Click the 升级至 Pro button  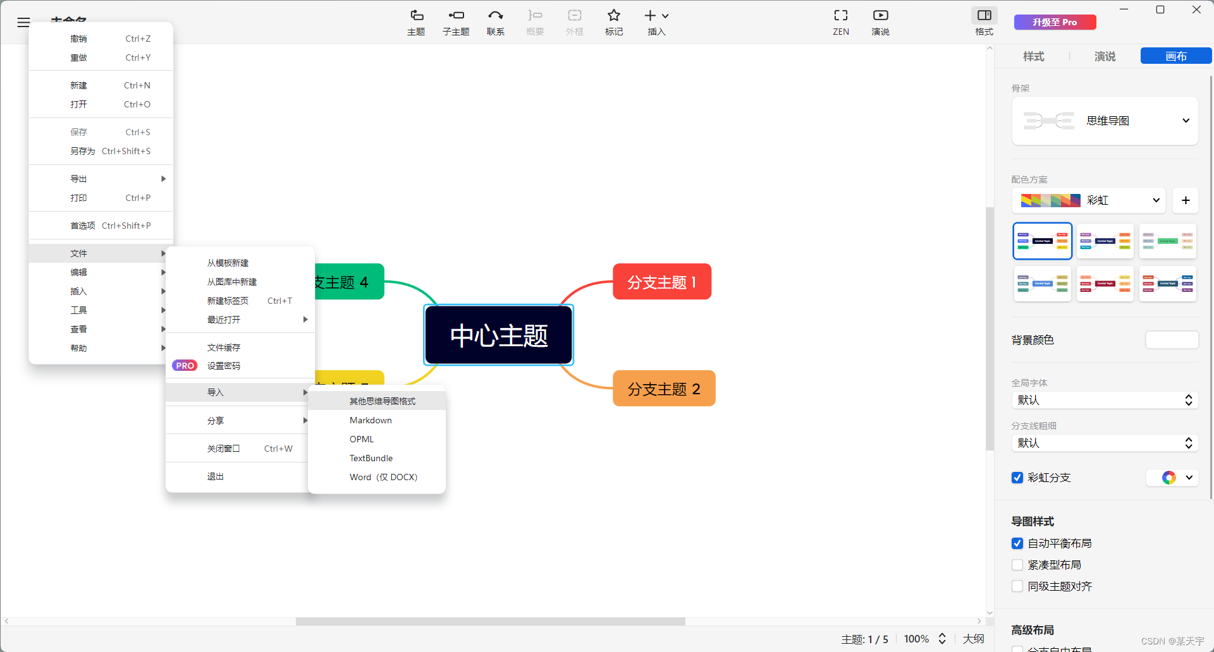pos(1055,22)
